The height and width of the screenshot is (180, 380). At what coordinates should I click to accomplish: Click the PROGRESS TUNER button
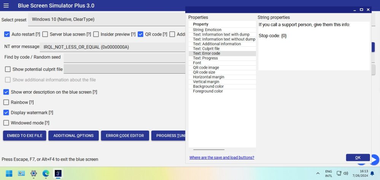(169, 136)
